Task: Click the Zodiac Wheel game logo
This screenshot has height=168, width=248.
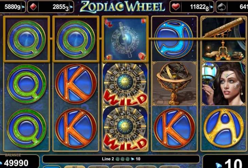Action: coord(122,7)
